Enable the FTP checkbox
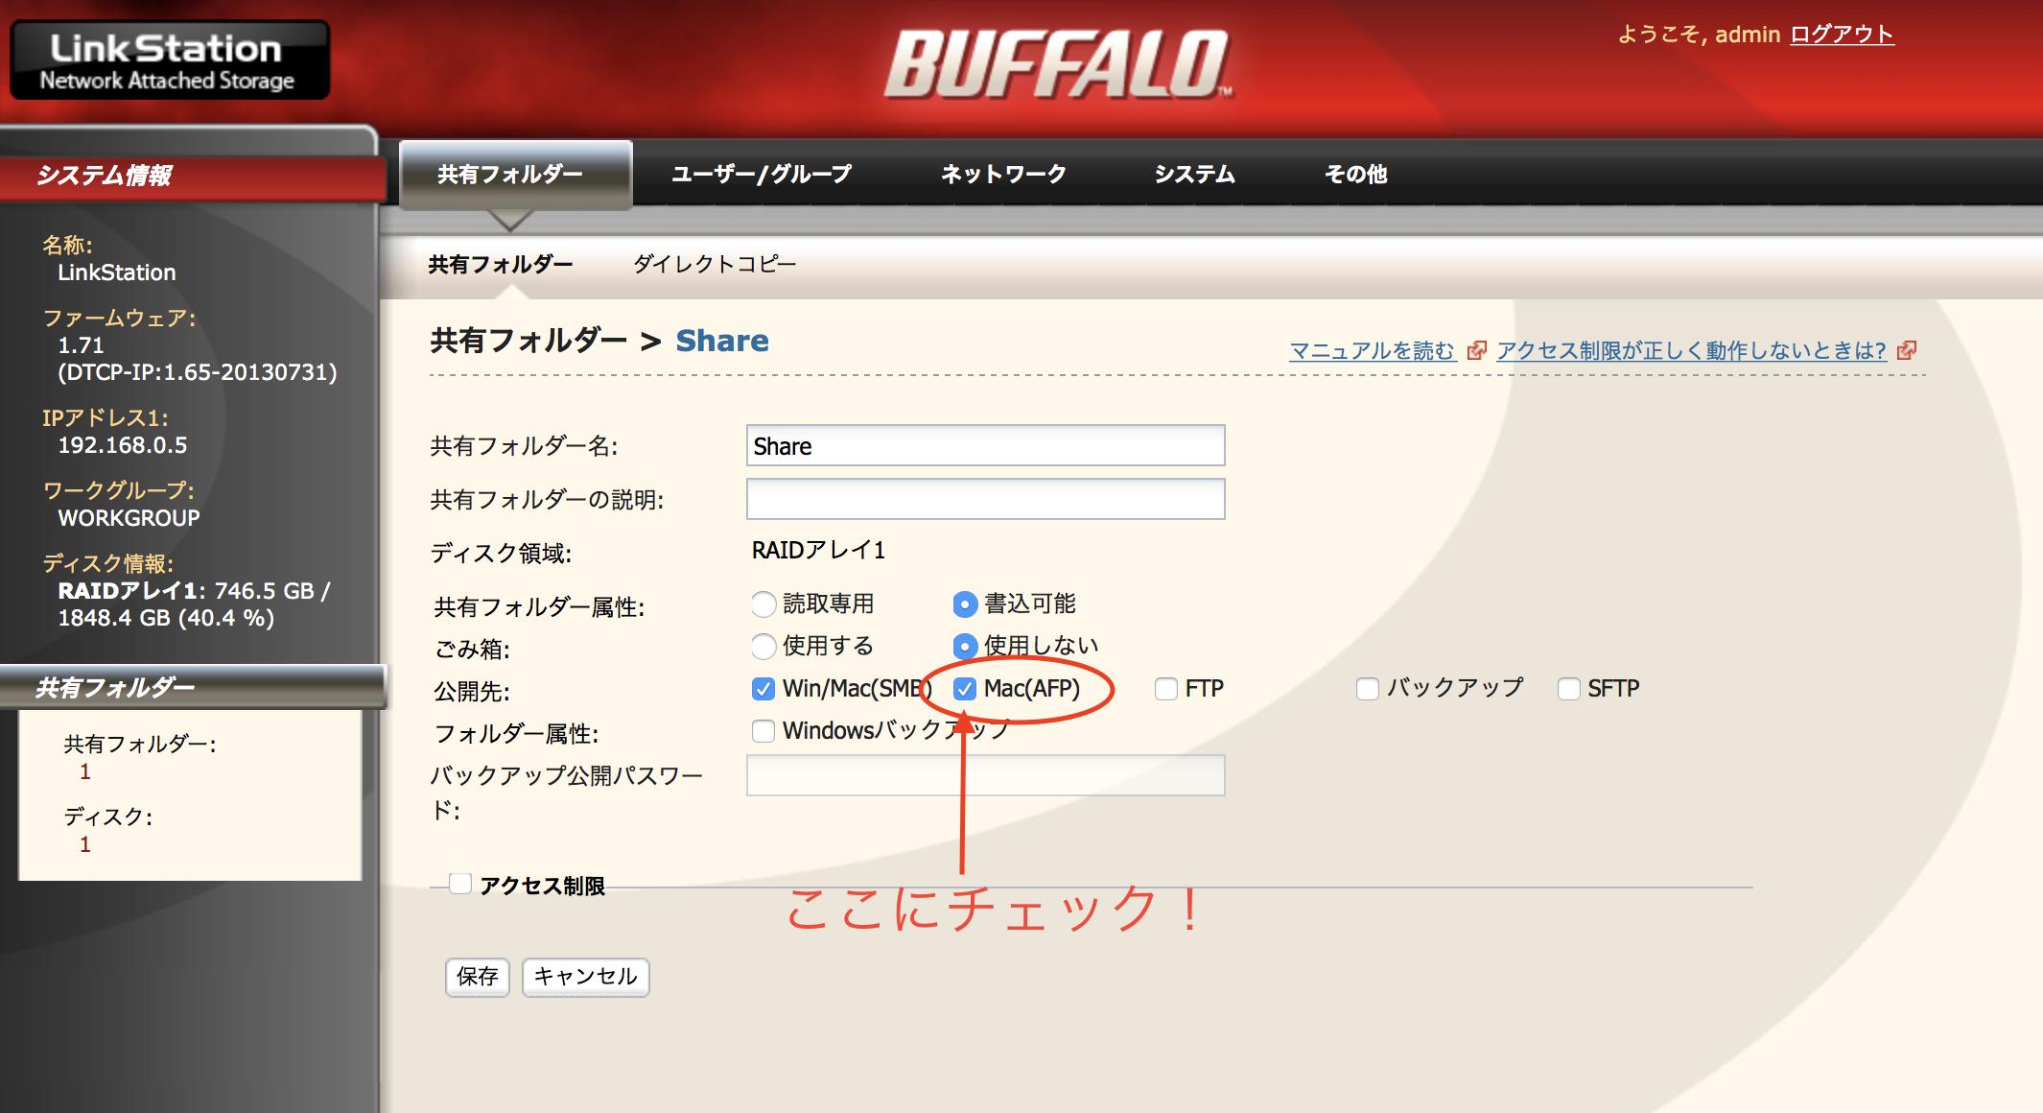The width and height of the screenshot is (2043, 1113). [x=1166, y=689]
